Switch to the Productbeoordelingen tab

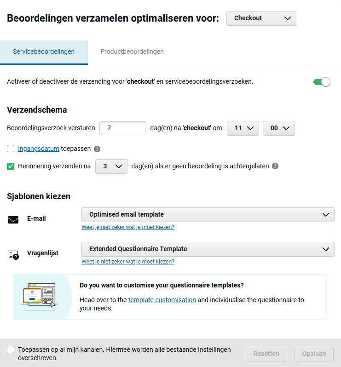(132, 52)
